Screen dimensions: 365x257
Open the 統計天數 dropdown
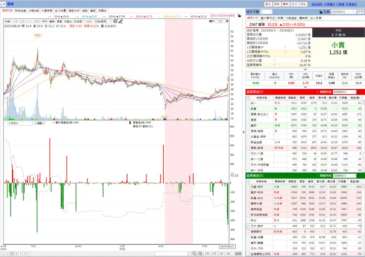[x=266, y=12]
